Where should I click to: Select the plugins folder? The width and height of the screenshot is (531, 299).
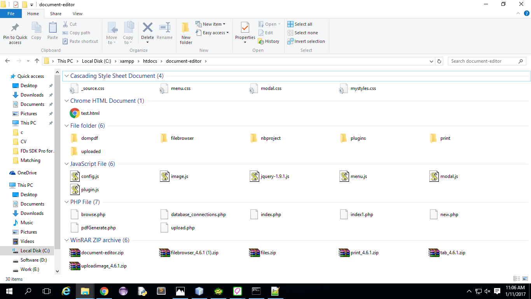pyautogui.click(x=353, y=138)
